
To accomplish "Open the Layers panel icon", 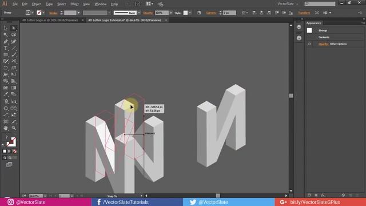I will tap(299, 27).
